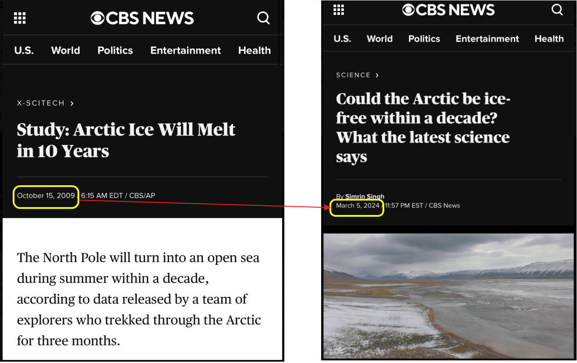Viewport: 577px width, 363px height.
Task: Select U.S. tab in left article nav
Action: [24, 50]
